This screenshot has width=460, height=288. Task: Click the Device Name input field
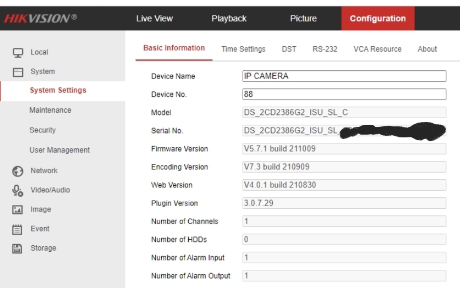pos(344,76)
